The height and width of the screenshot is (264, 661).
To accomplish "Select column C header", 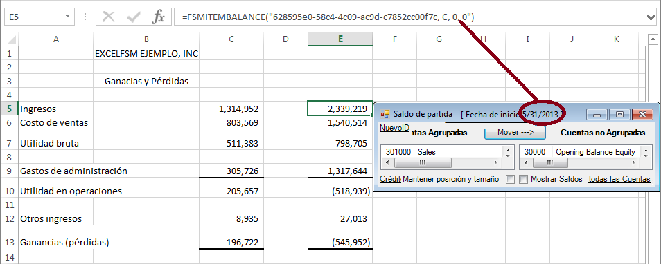I will click(x=231, y=39).
